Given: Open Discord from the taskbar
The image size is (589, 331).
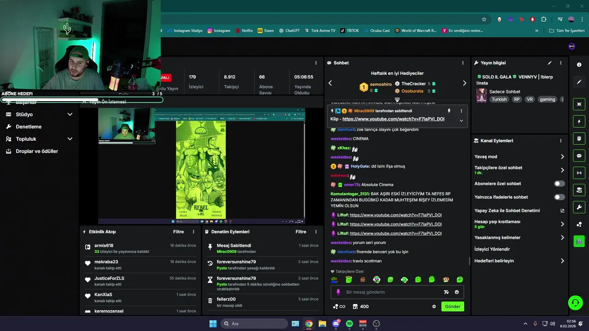Looking at the screenshot, I should (336, 324).
